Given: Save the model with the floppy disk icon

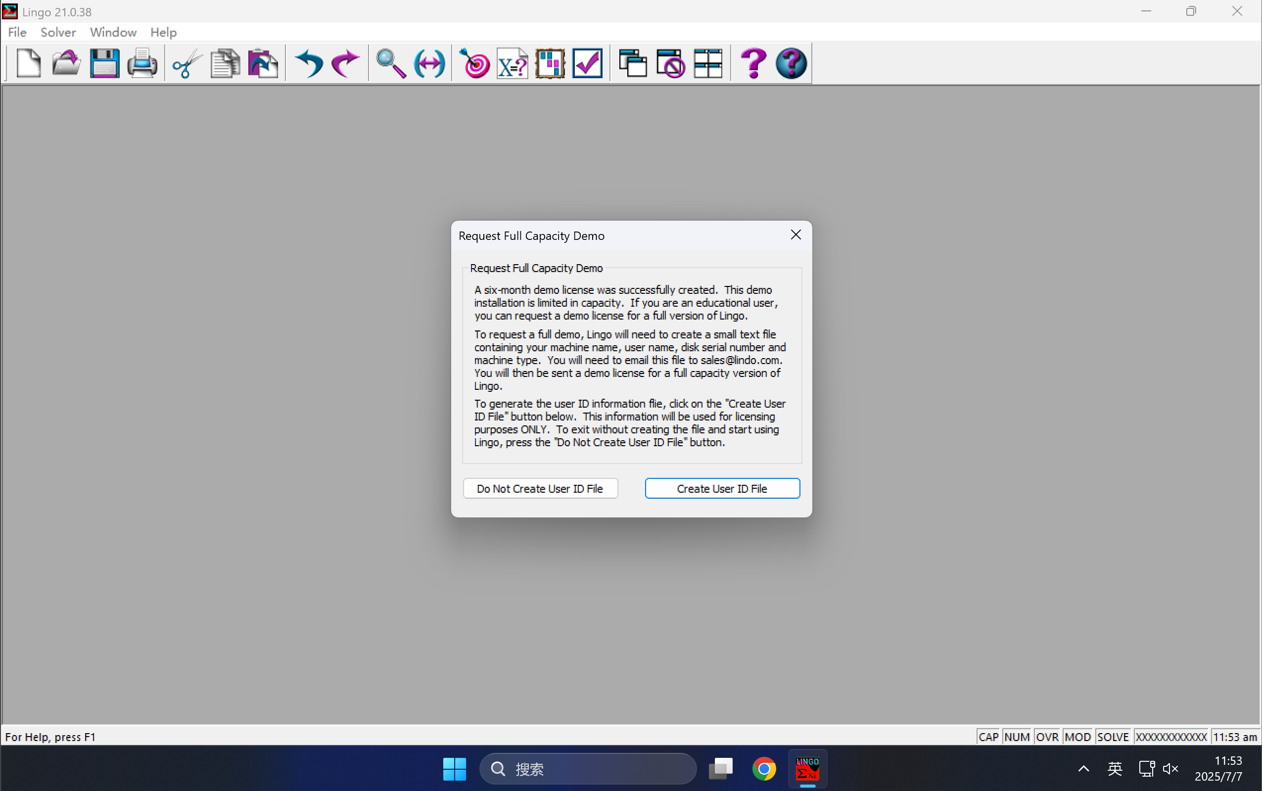Looking at the screenshot, I should pos(104,63).
